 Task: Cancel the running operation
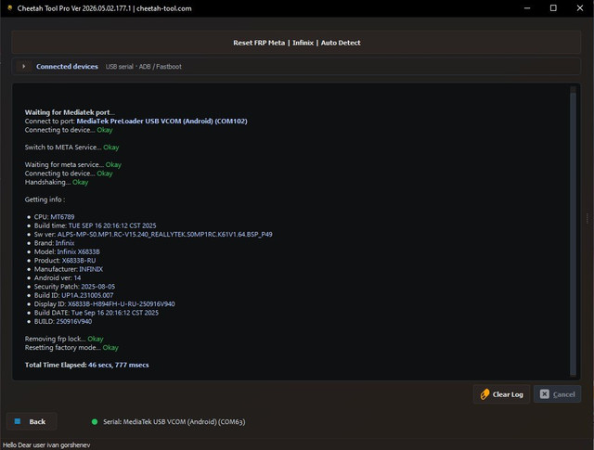pos(557,394)
